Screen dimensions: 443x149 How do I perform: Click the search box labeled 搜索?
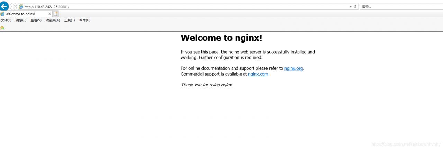coord(401,7)
